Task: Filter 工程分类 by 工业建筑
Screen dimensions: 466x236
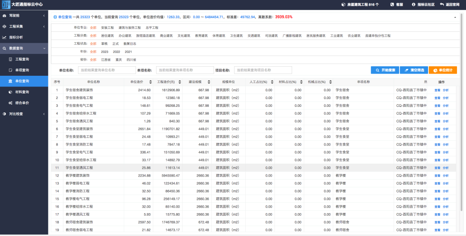Action: click(x=337, y=36)
